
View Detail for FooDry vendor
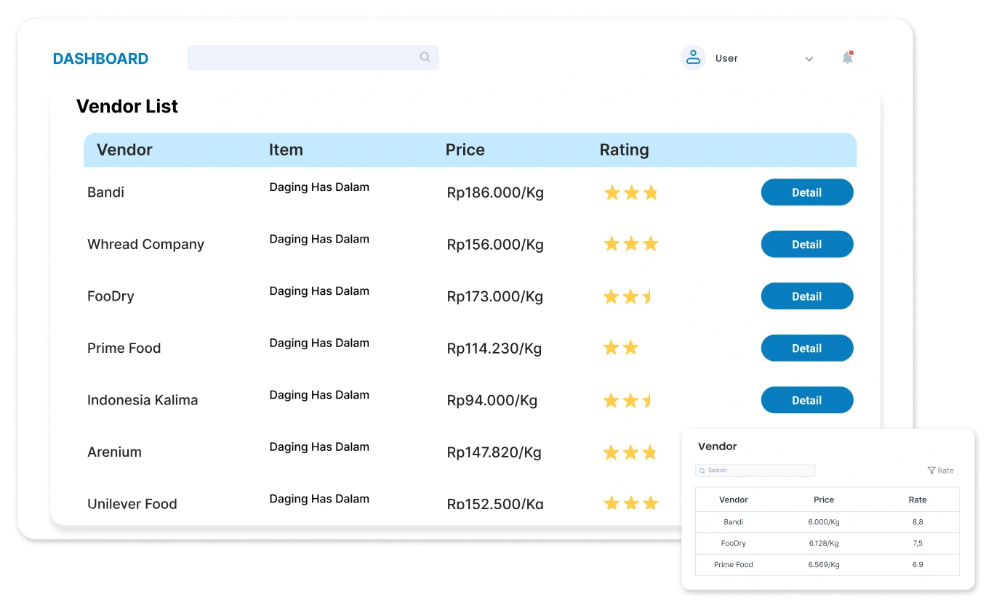(806, 296)
